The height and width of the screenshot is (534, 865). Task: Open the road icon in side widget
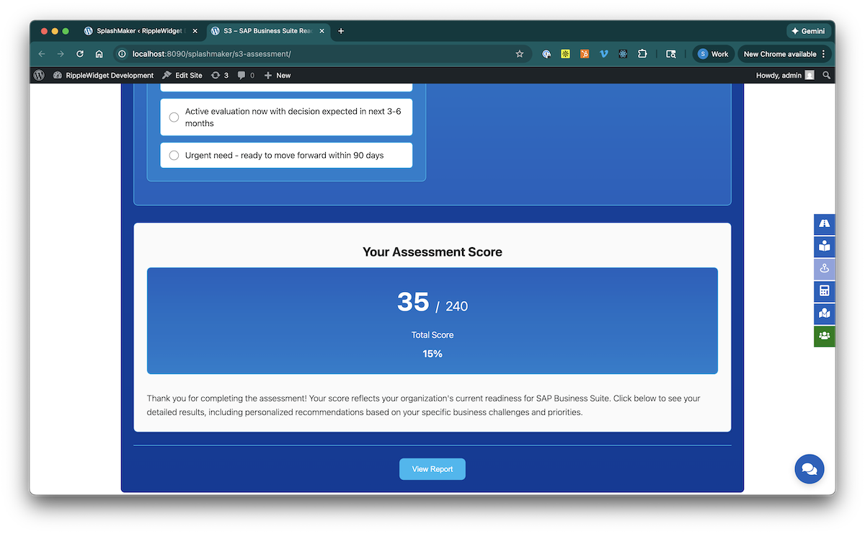click(824, 224)
